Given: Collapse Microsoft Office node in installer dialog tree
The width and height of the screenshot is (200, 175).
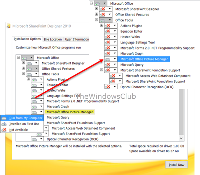Looking at the screenshot, I should click(x=18, y=57).
